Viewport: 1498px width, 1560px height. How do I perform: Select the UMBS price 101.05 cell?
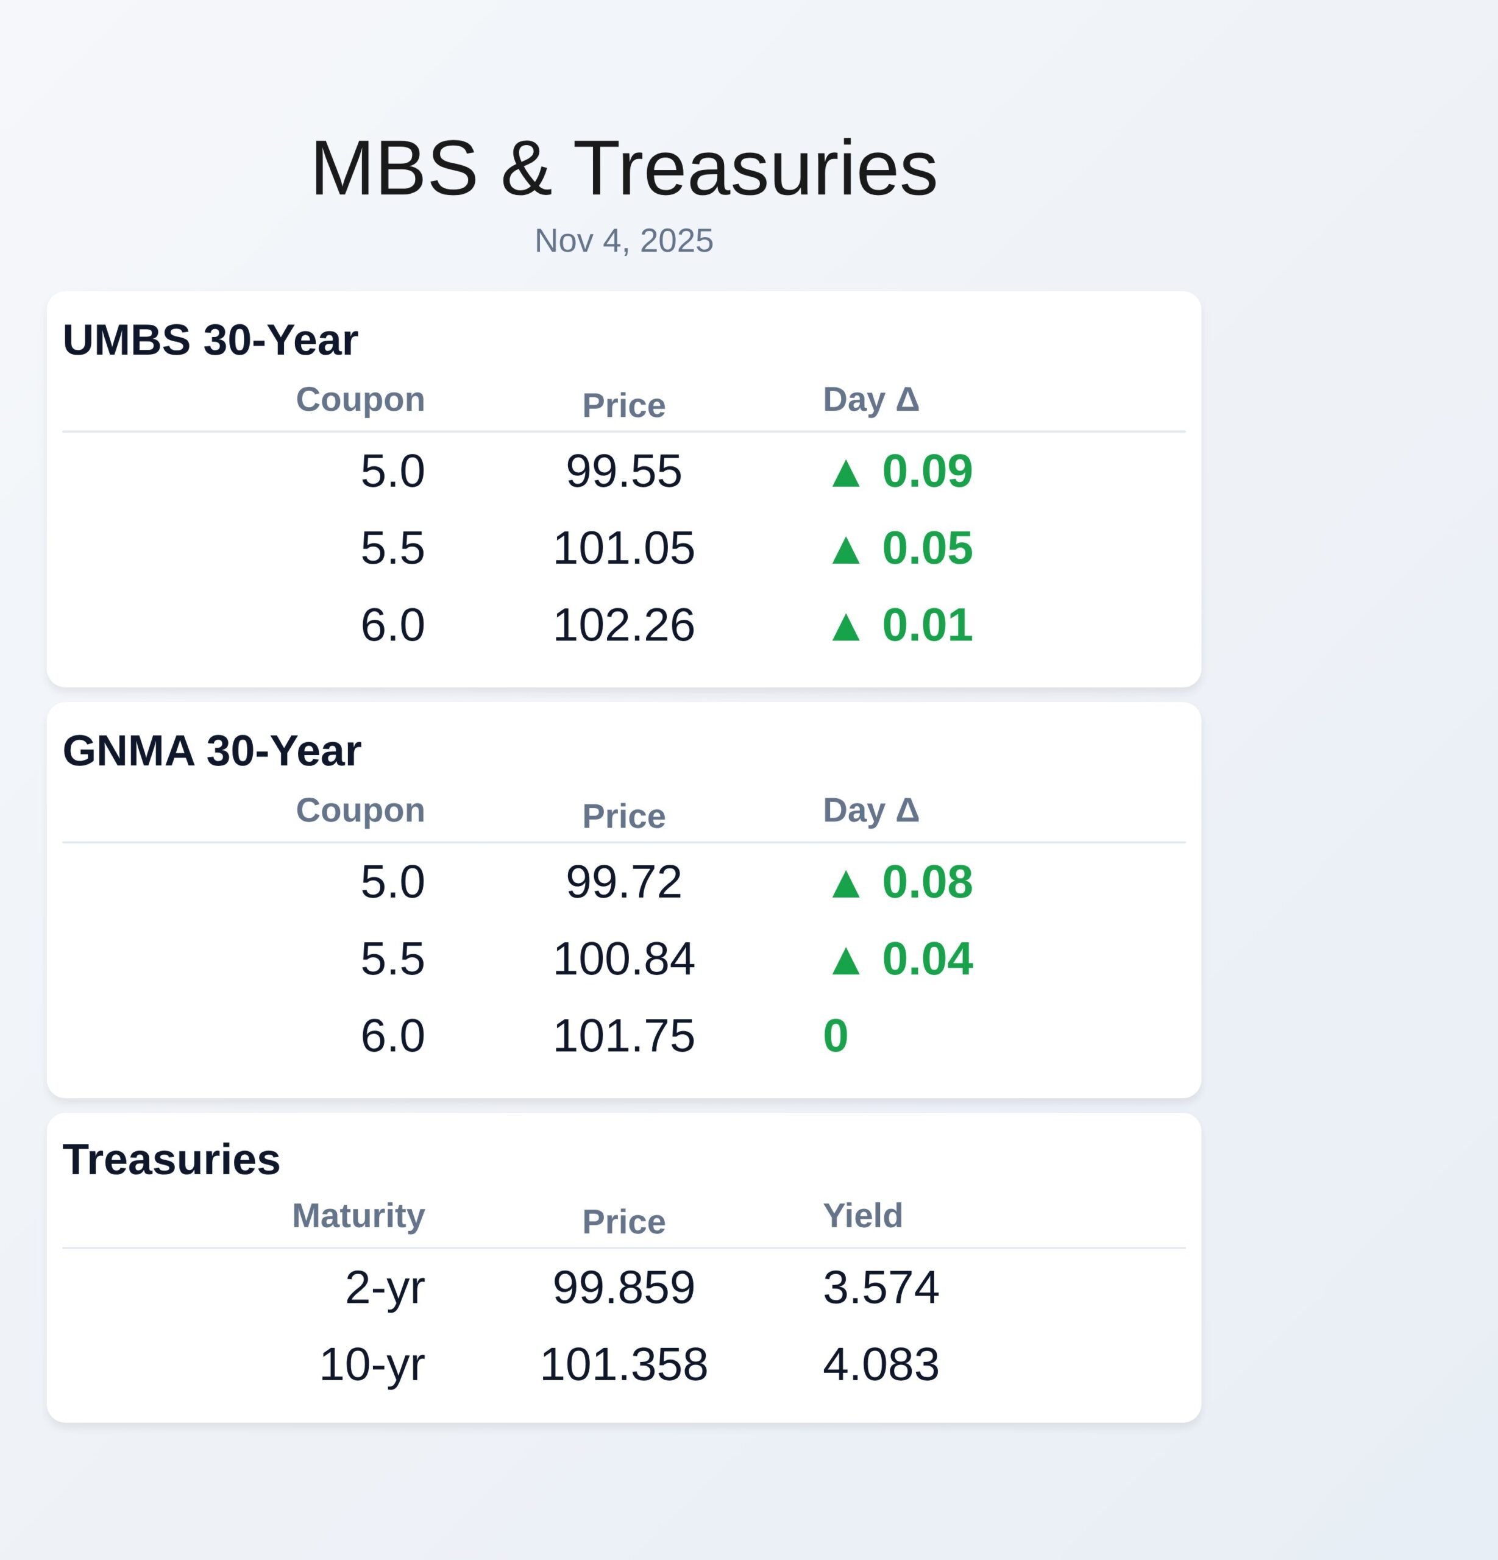[624, 548]
